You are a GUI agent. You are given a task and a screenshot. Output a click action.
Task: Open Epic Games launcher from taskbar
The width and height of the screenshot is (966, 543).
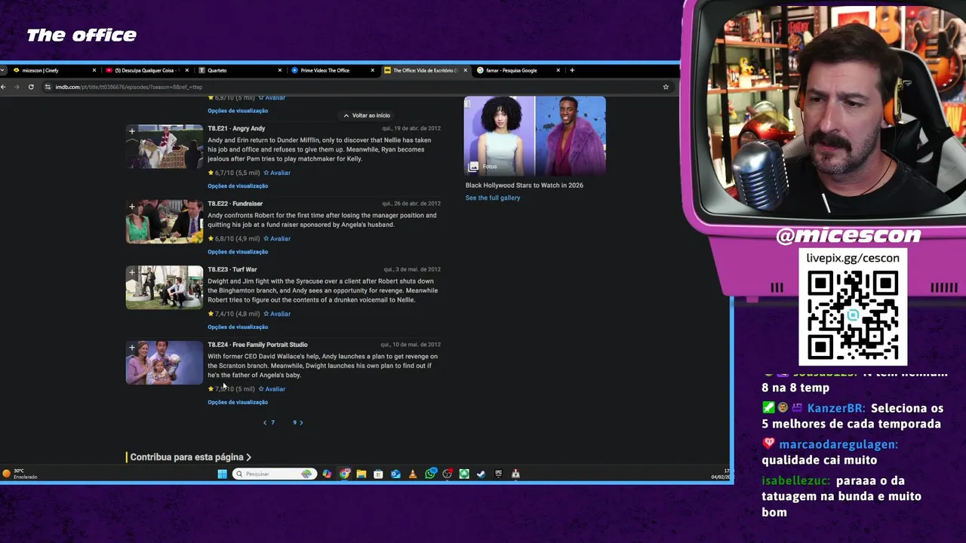pos(498,474)
